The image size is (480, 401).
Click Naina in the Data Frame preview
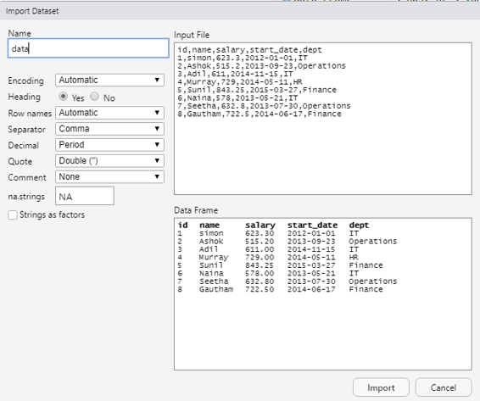(x=211, y=273)
